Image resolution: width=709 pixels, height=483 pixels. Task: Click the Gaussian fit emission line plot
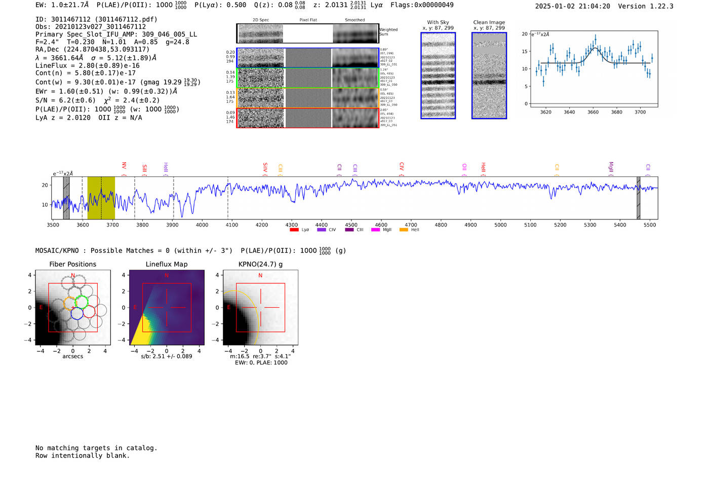pyautogui.click(x=594, y=69)
